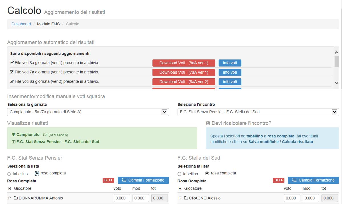The width and height of the screenshot is (342, 204).
Task: Click Modulo FMS breadcrumb item
Action: [x=48, y=24]
